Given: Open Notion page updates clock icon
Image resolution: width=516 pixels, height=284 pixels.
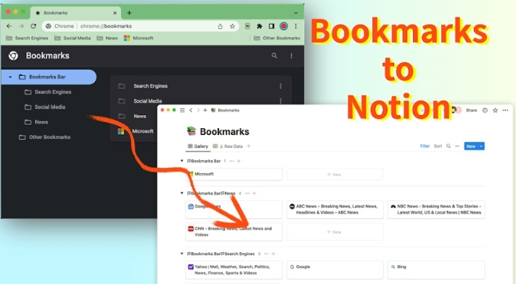Looking at the screenshot, I should pyautogui.click(x=485, y=110).
